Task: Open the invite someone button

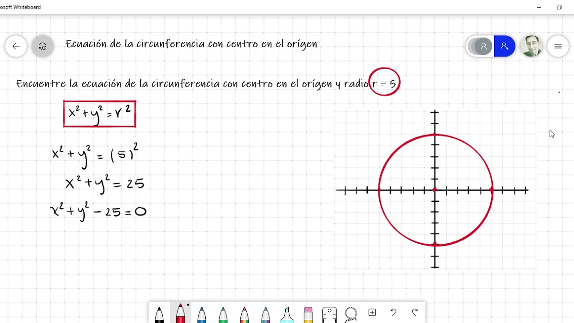Action: coord(504,46)
